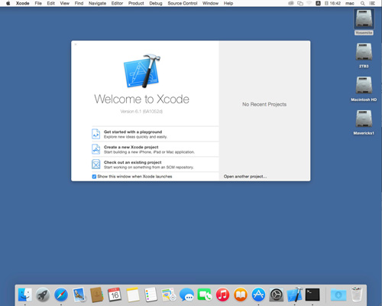Open the Window menu
The width and height of the screenshot is (382, 306).
point(210,3)
